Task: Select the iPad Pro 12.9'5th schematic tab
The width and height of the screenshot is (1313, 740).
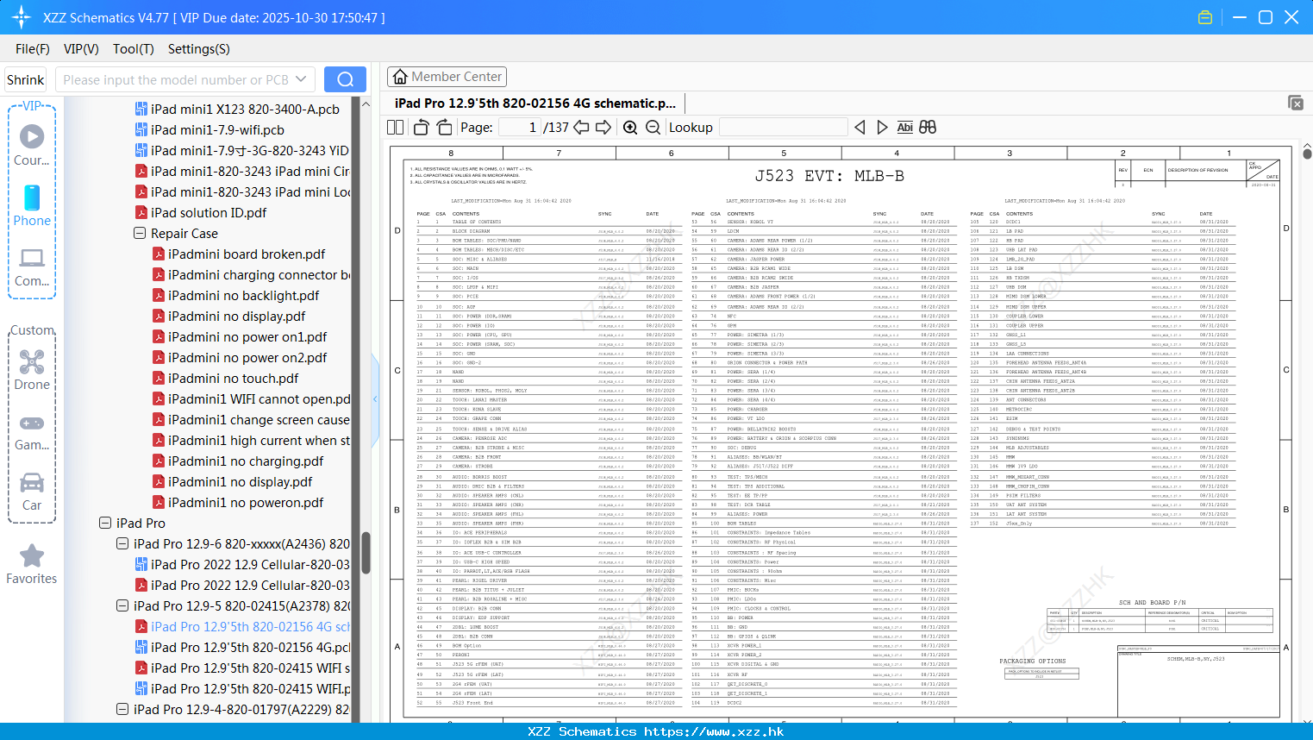Action: click(535, 103)
